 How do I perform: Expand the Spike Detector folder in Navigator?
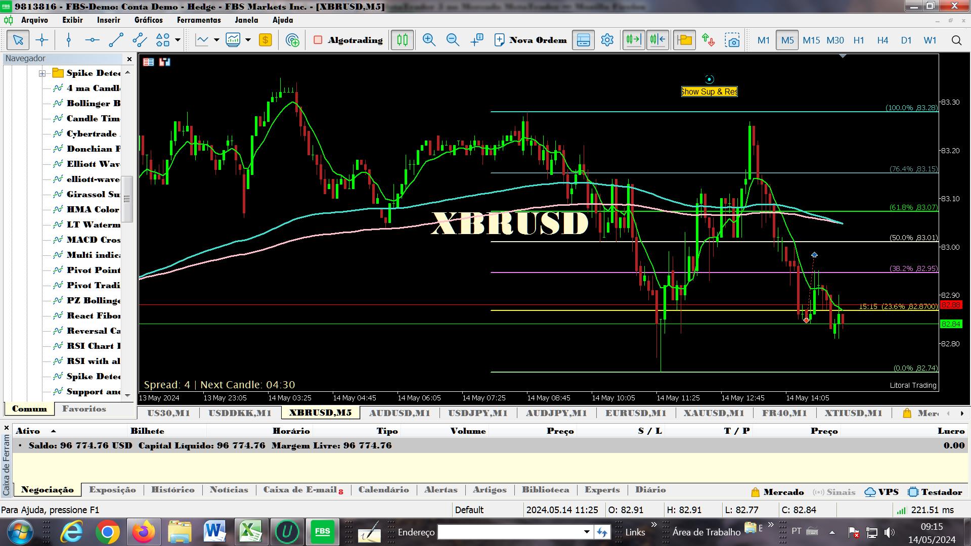click(x=42, y=73)
